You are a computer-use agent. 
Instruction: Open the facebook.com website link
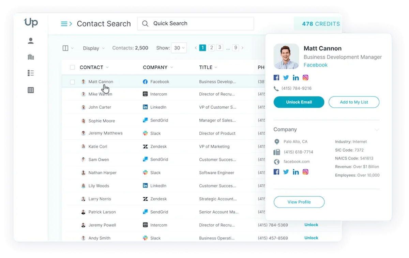[x=297, y=162]
